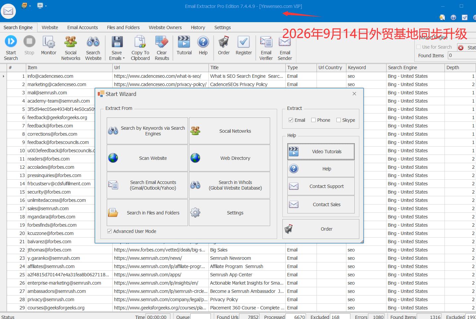Viewport: 476px width, 319px height.
Task: Choose Scan Website in the Start Wizard
Action: 147,158
